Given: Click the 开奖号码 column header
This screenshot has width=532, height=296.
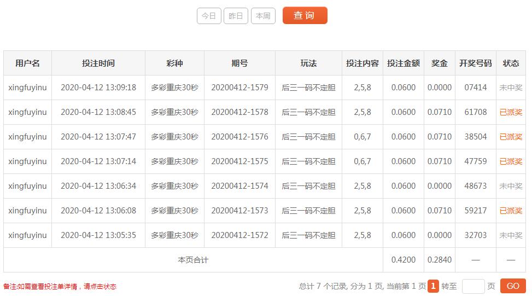Looking at the screenshot, I should tap(475, 63).
